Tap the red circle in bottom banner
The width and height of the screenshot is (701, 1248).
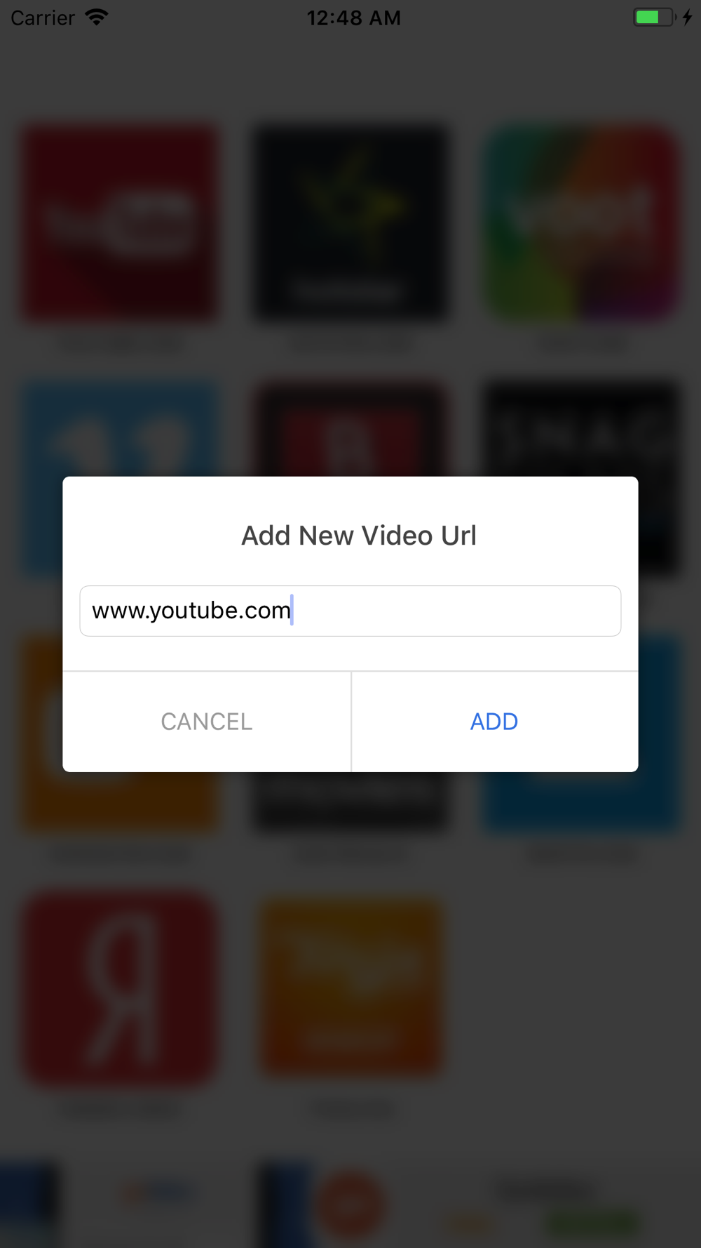(350, 1204)
